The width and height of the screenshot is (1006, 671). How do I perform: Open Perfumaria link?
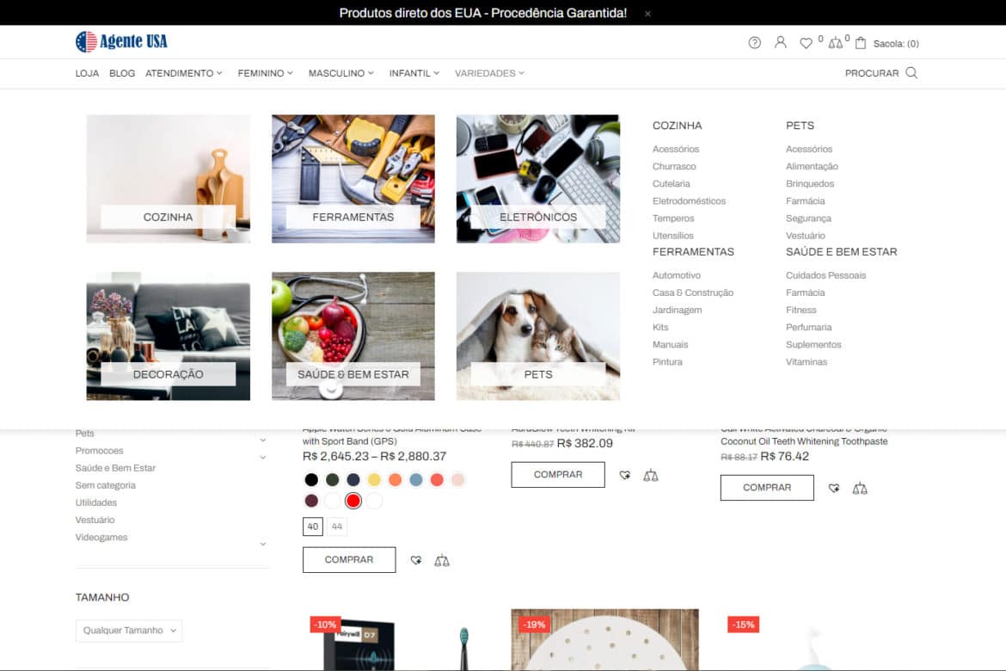coord(808,328)
